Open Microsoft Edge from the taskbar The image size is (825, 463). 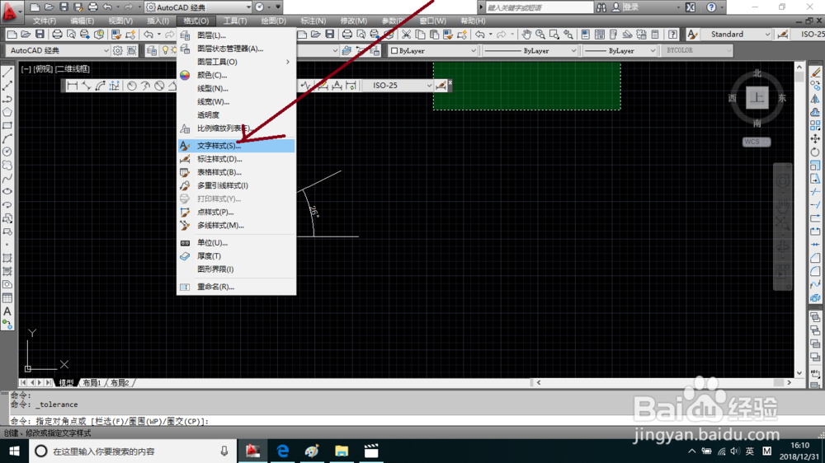coord(282,451)
